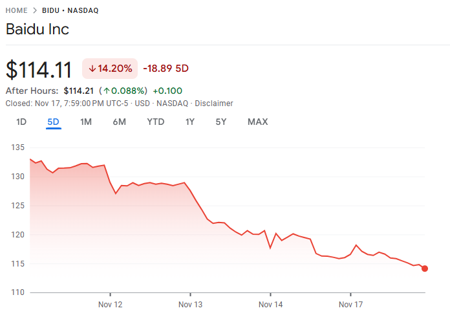Viewport: 450px width, 317px height.
Task: Click the red endpoint dot on chart
Action: point(425,268)
